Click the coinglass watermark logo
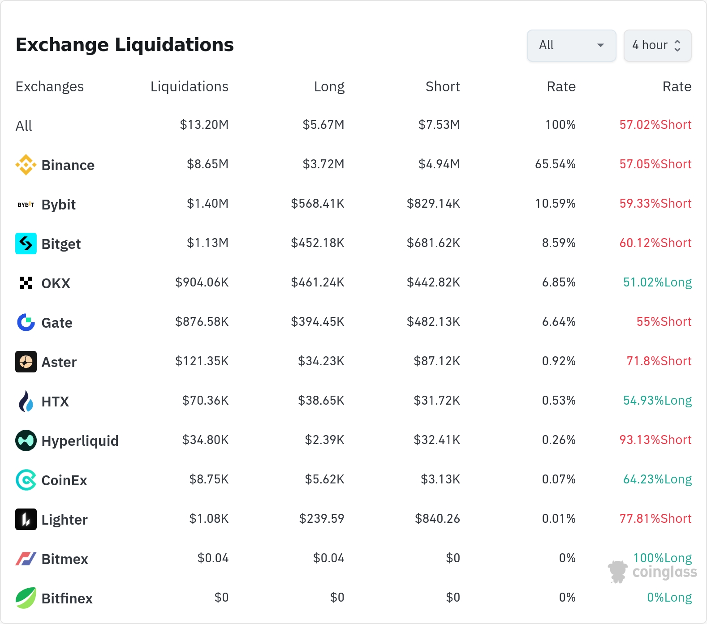This screenshot has height=624, width=707. pos(652,572)
